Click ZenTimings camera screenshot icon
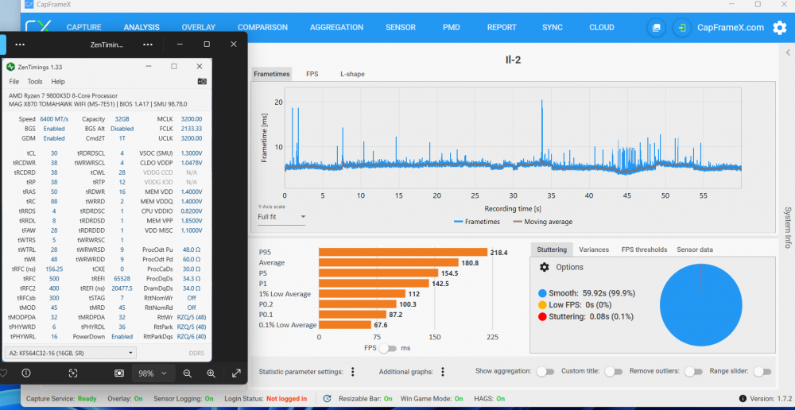This screenshot has height=410, width=795. pyautogui.click(x=202, y=82)
